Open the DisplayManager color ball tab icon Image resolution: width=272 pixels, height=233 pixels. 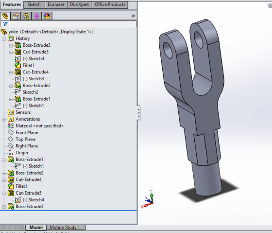coord(47,16)
